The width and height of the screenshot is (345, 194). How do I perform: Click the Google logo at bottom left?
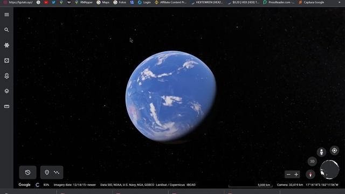[24, 185]
